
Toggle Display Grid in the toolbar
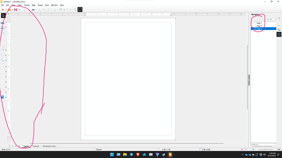75,10
